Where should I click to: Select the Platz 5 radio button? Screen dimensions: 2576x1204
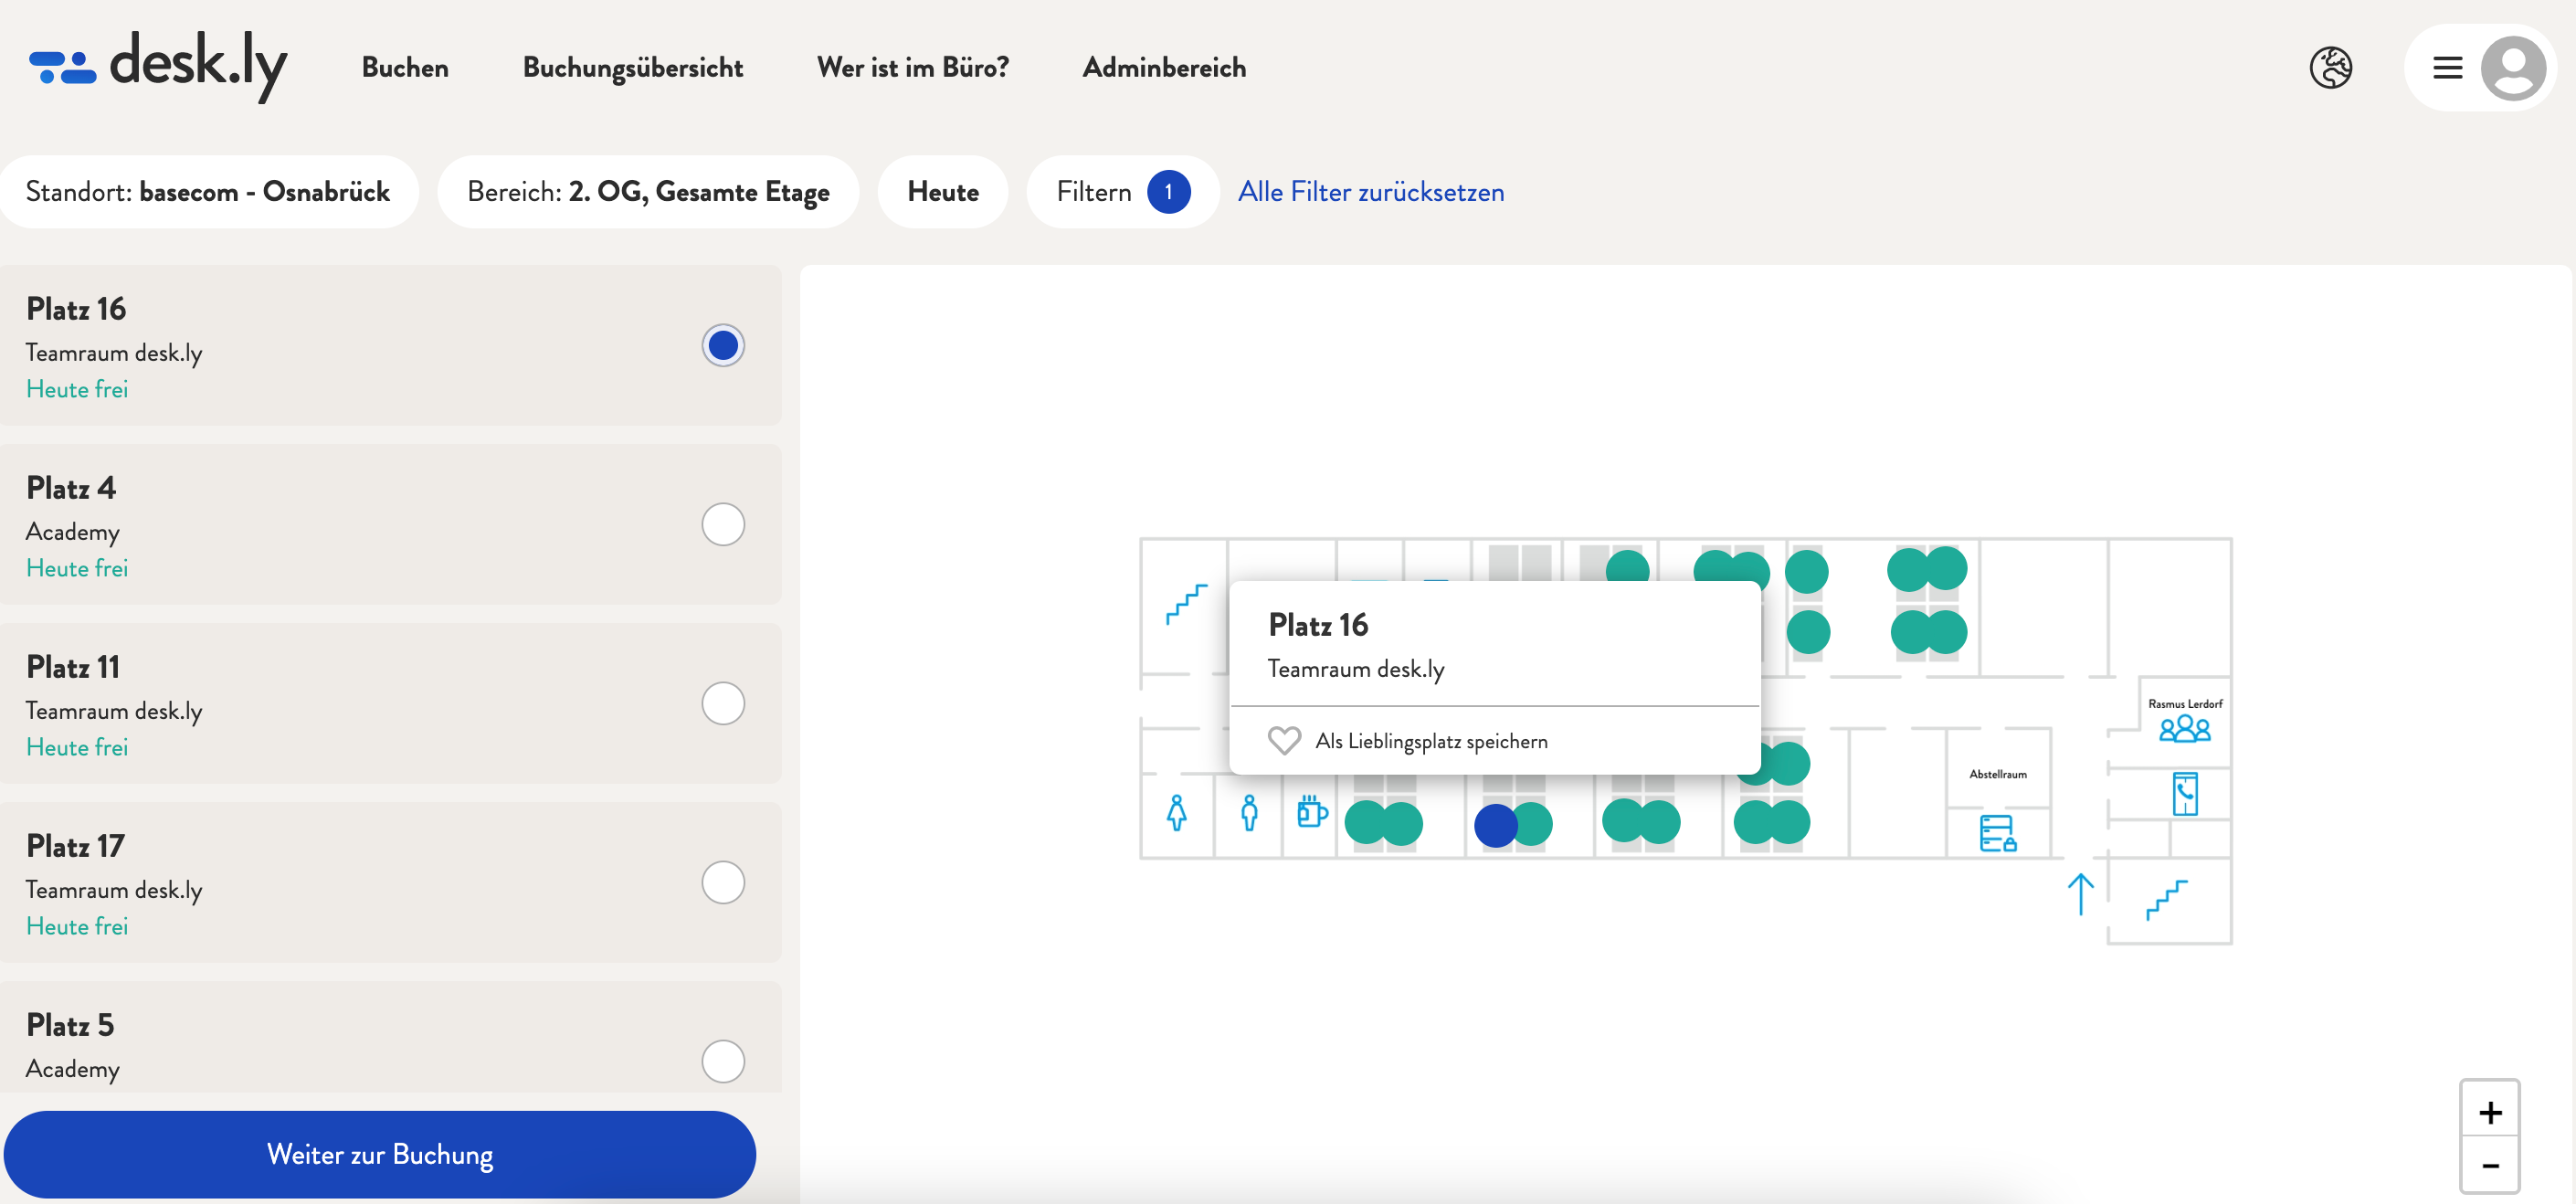[x=722, y=1061]
